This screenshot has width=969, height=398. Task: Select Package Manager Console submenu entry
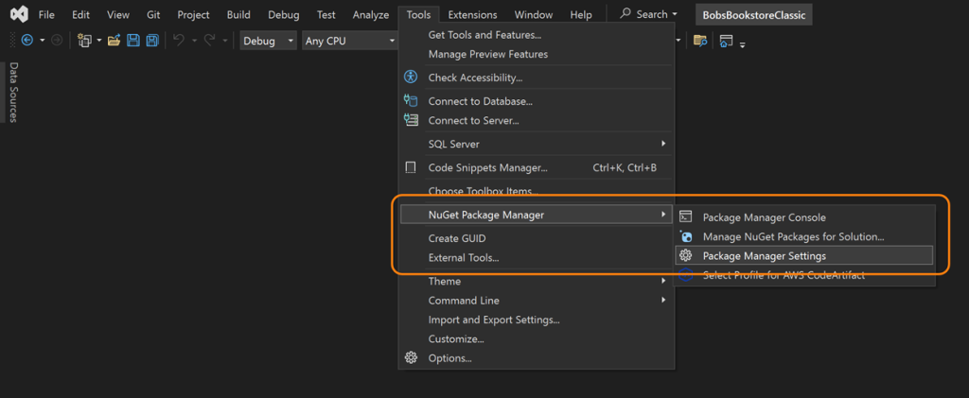pyautogui.click(x=804, y=217)
